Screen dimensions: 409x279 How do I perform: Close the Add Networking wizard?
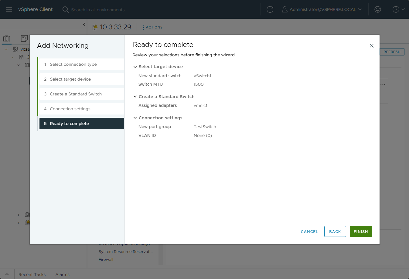(x=371, y=46)
